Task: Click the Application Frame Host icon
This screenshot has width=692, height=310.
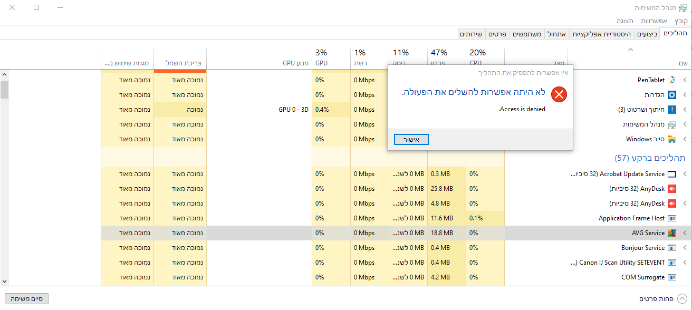Action: coord(671,218)
